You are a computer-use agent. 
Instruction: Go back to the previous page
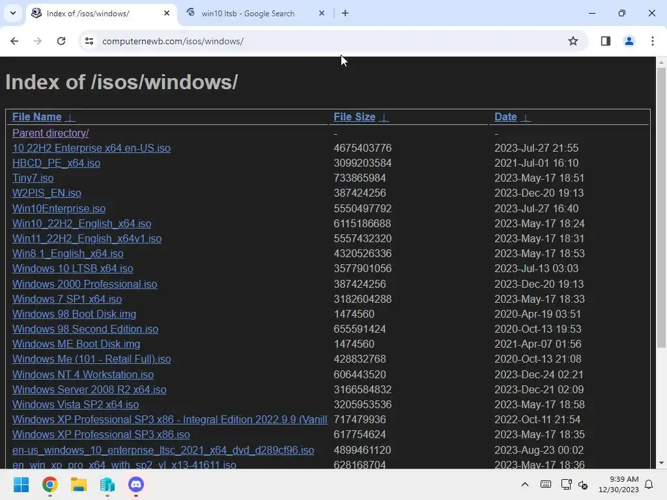click(14, 41)
